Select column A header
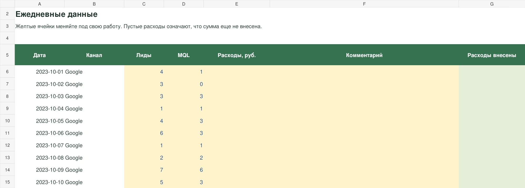 (x=39, y=4)
